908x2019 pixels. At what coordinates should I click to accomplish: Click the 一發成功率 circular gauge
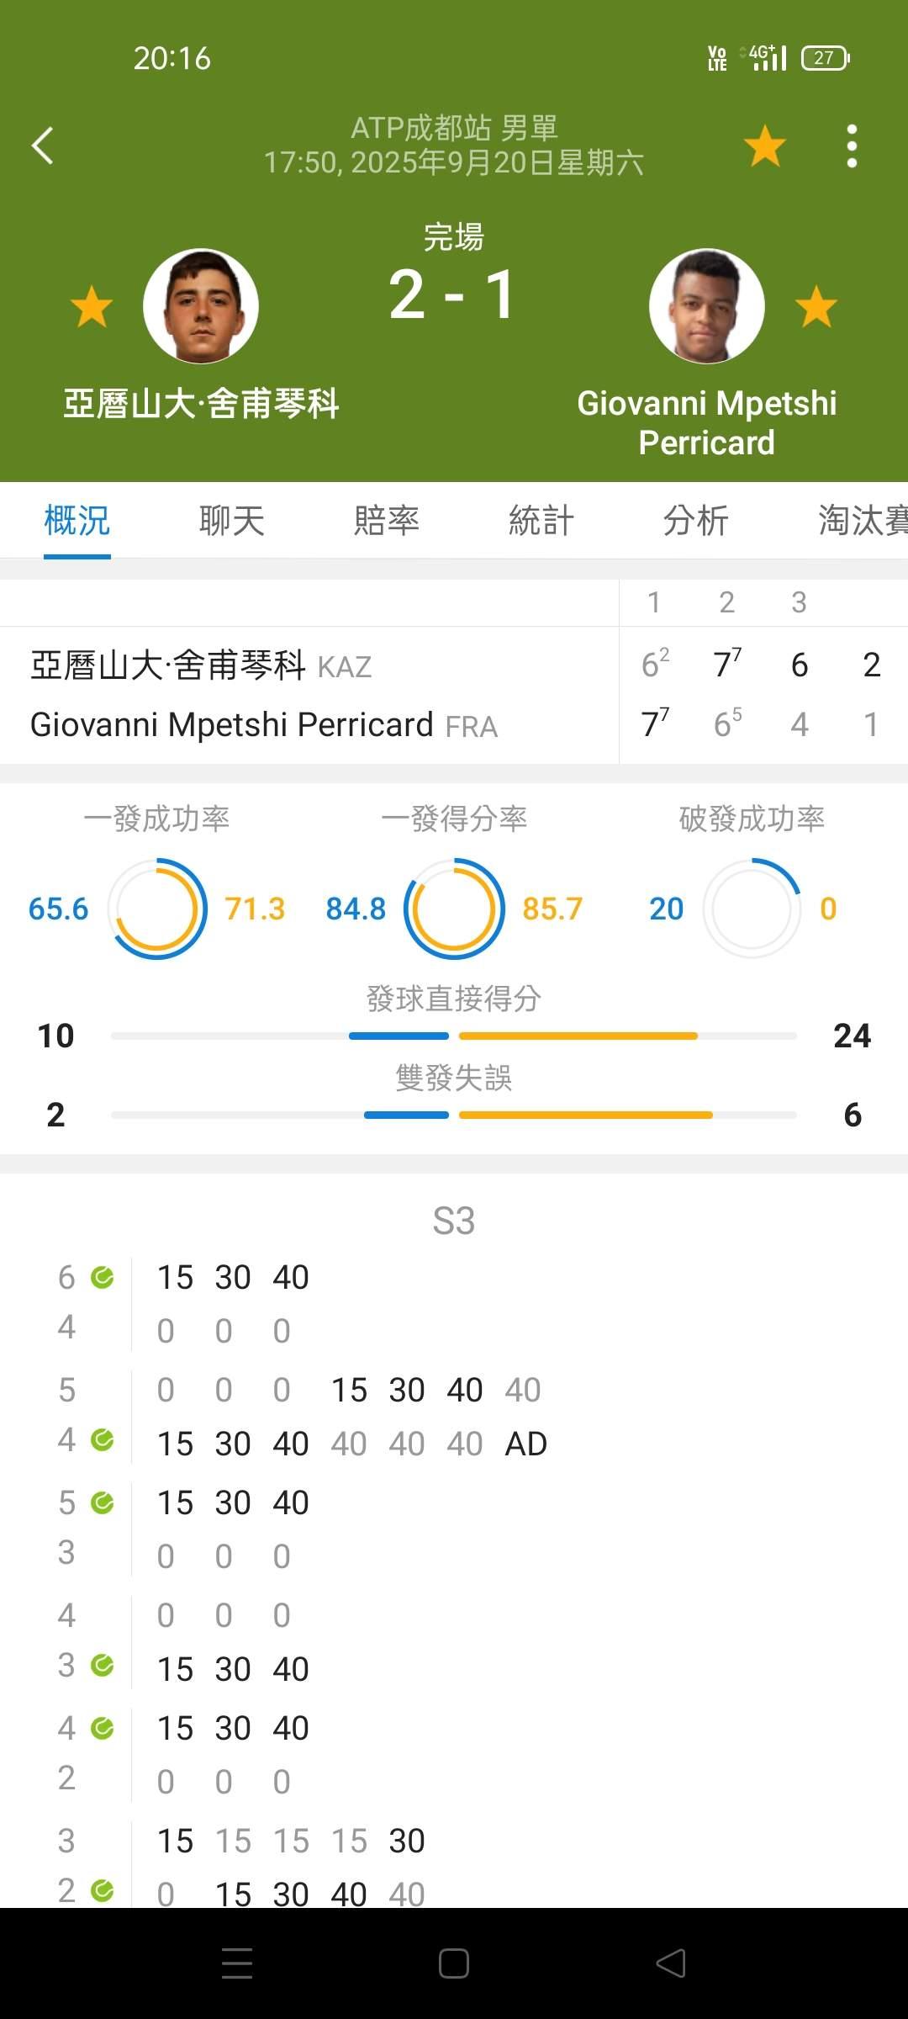157,909
